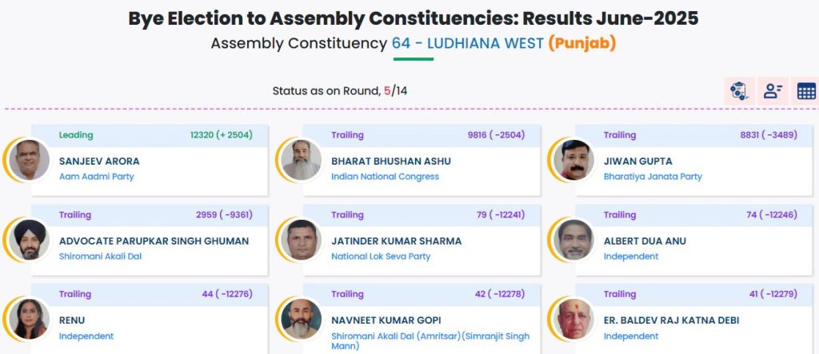Open the round-wise results clipboard icon

click(x=739, y=90)
